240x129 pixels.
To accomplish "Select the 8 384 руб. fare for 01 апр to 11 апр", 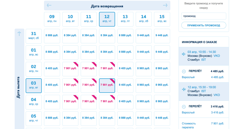I will 89,53.
